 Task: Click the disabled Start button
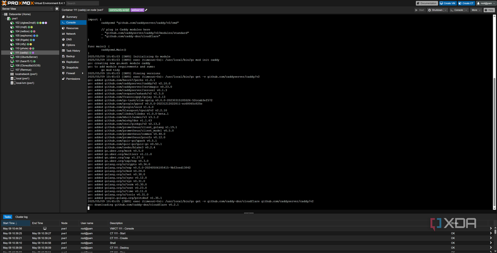pos(420,10)
